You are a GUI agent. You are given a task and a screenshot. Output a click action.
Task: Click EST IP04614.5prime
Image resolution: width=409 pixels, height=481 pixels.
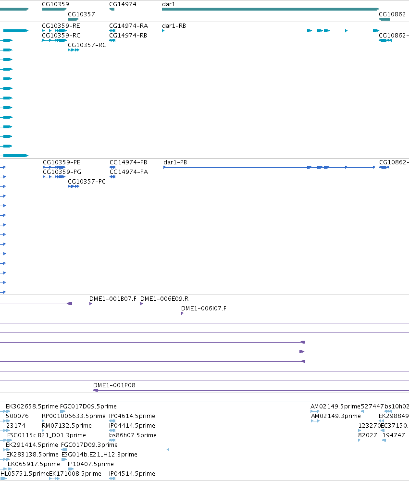[132, 416]
